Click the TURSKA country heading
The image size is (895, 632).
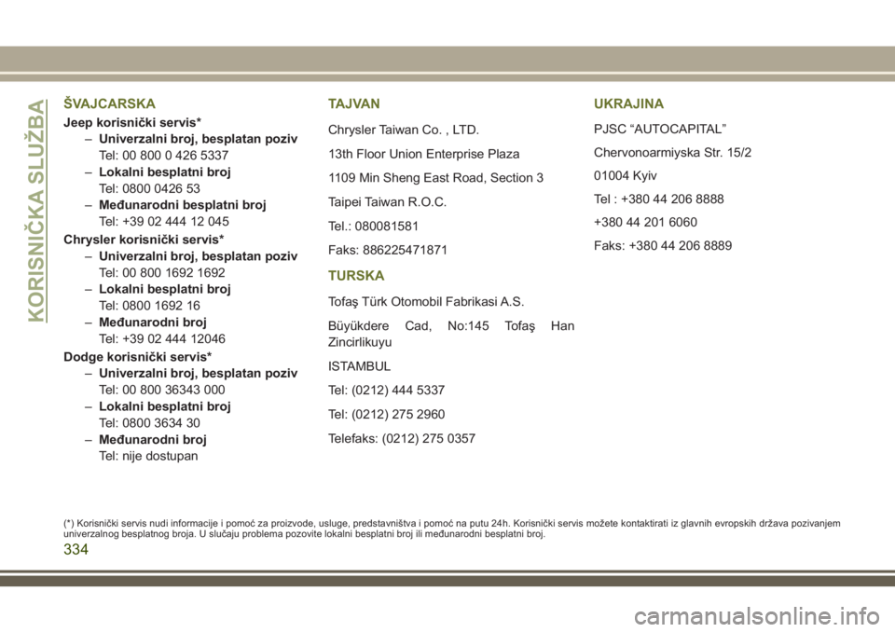pyautogui.click(x=356, y=276)
